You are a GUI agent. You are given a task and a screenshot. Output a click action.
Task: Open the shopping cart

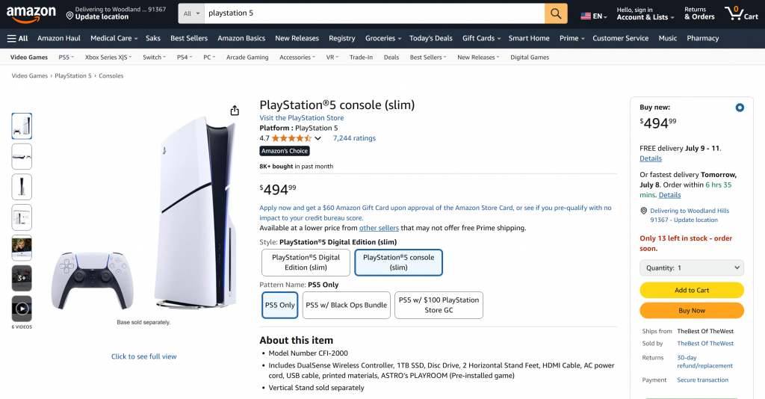pos(741,13)
